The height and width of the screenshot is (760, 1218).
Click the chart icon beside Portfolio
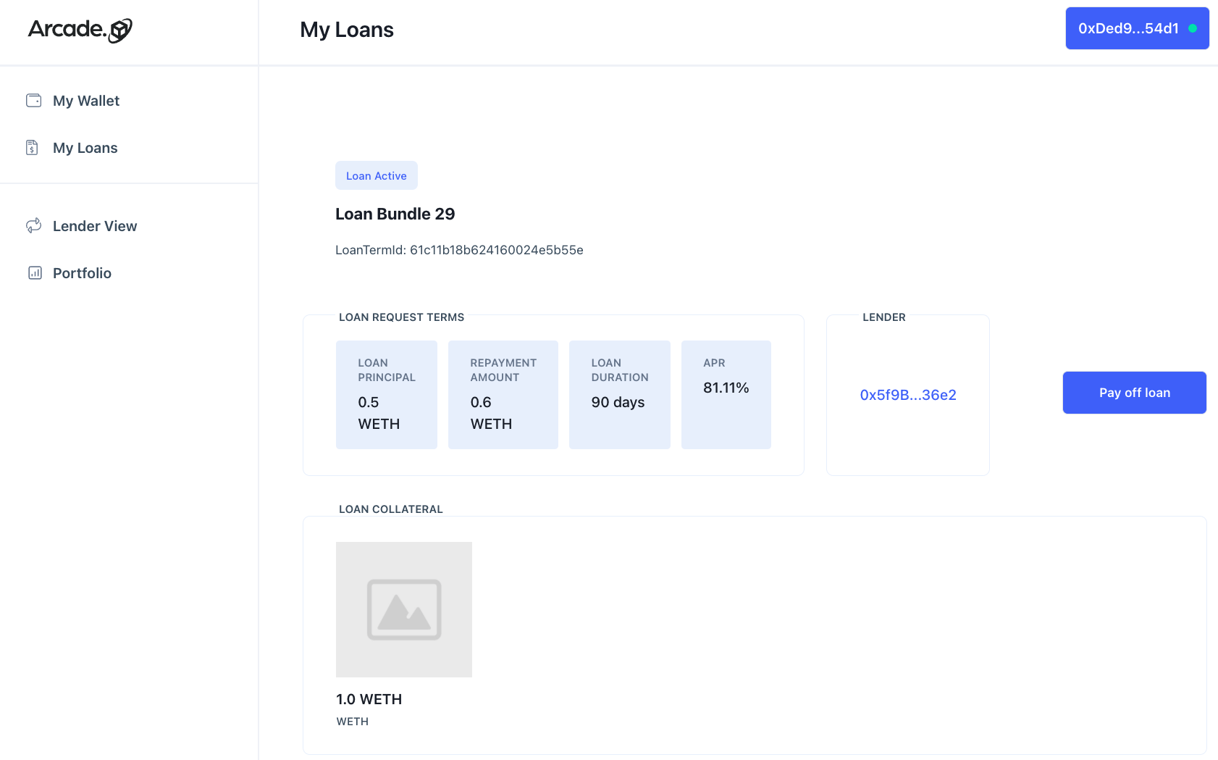[x=35, y=273]
